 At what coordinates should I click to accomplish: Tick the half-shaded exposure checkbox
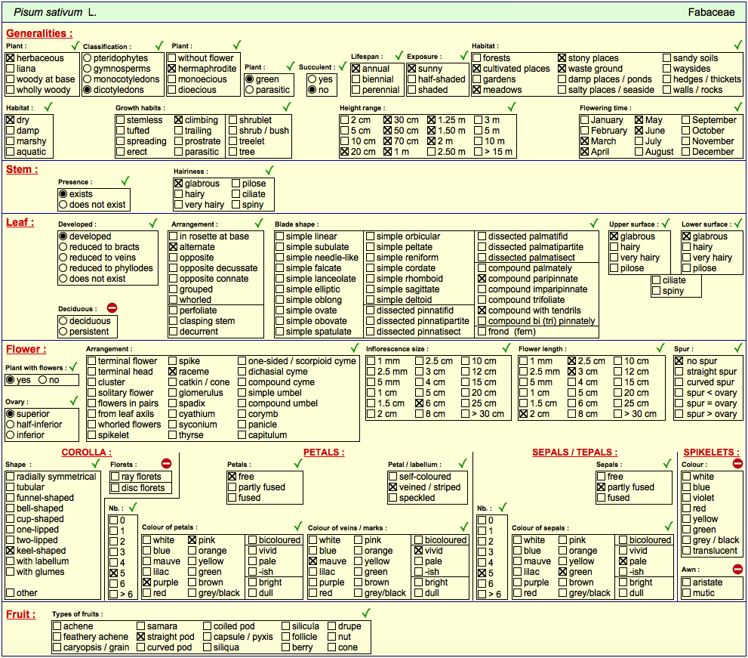pyautogui.click(x=411, y=79)
